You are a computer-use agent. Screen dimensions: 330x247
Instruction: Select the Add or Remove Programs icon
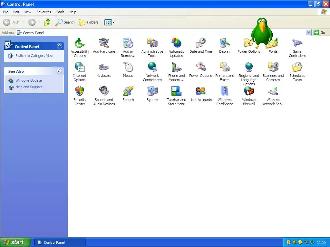coord(128,48)
